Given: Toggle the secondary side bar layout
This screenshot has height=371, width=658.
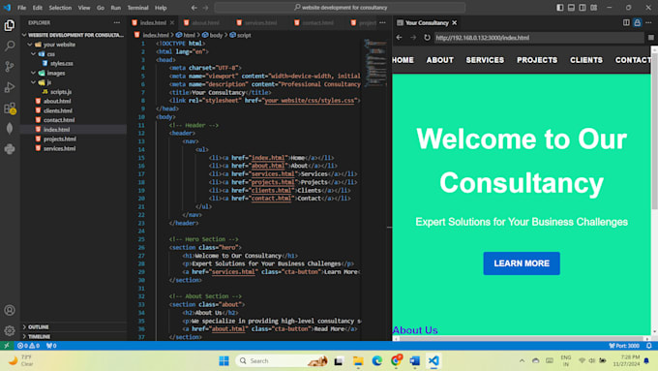Looking at the screenshot, I should tap(583, 8).
